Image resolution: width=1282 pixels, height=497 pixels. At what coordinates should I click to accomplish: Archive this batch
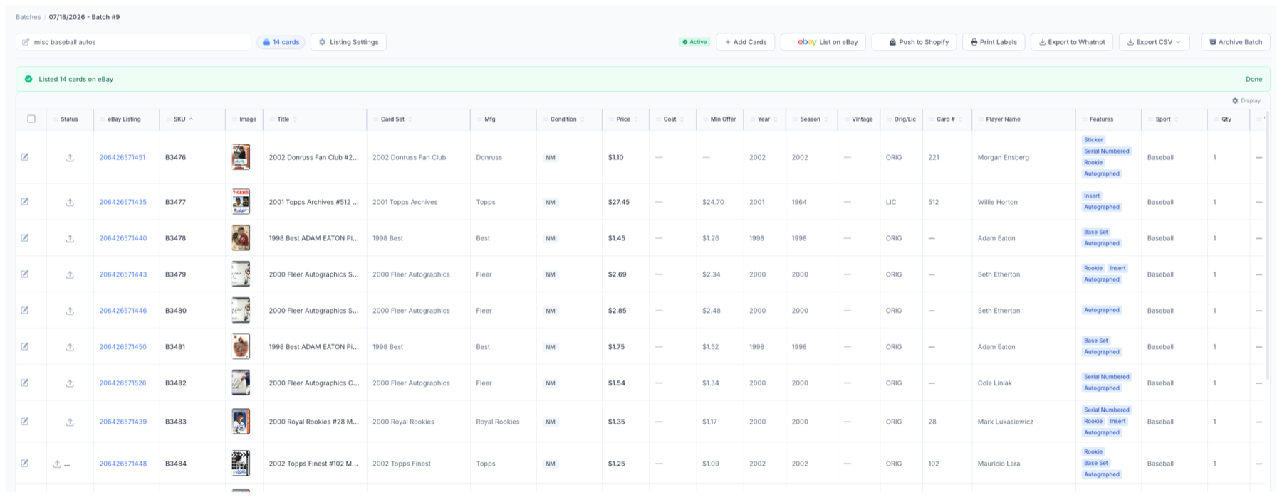tap(1236, 42)
